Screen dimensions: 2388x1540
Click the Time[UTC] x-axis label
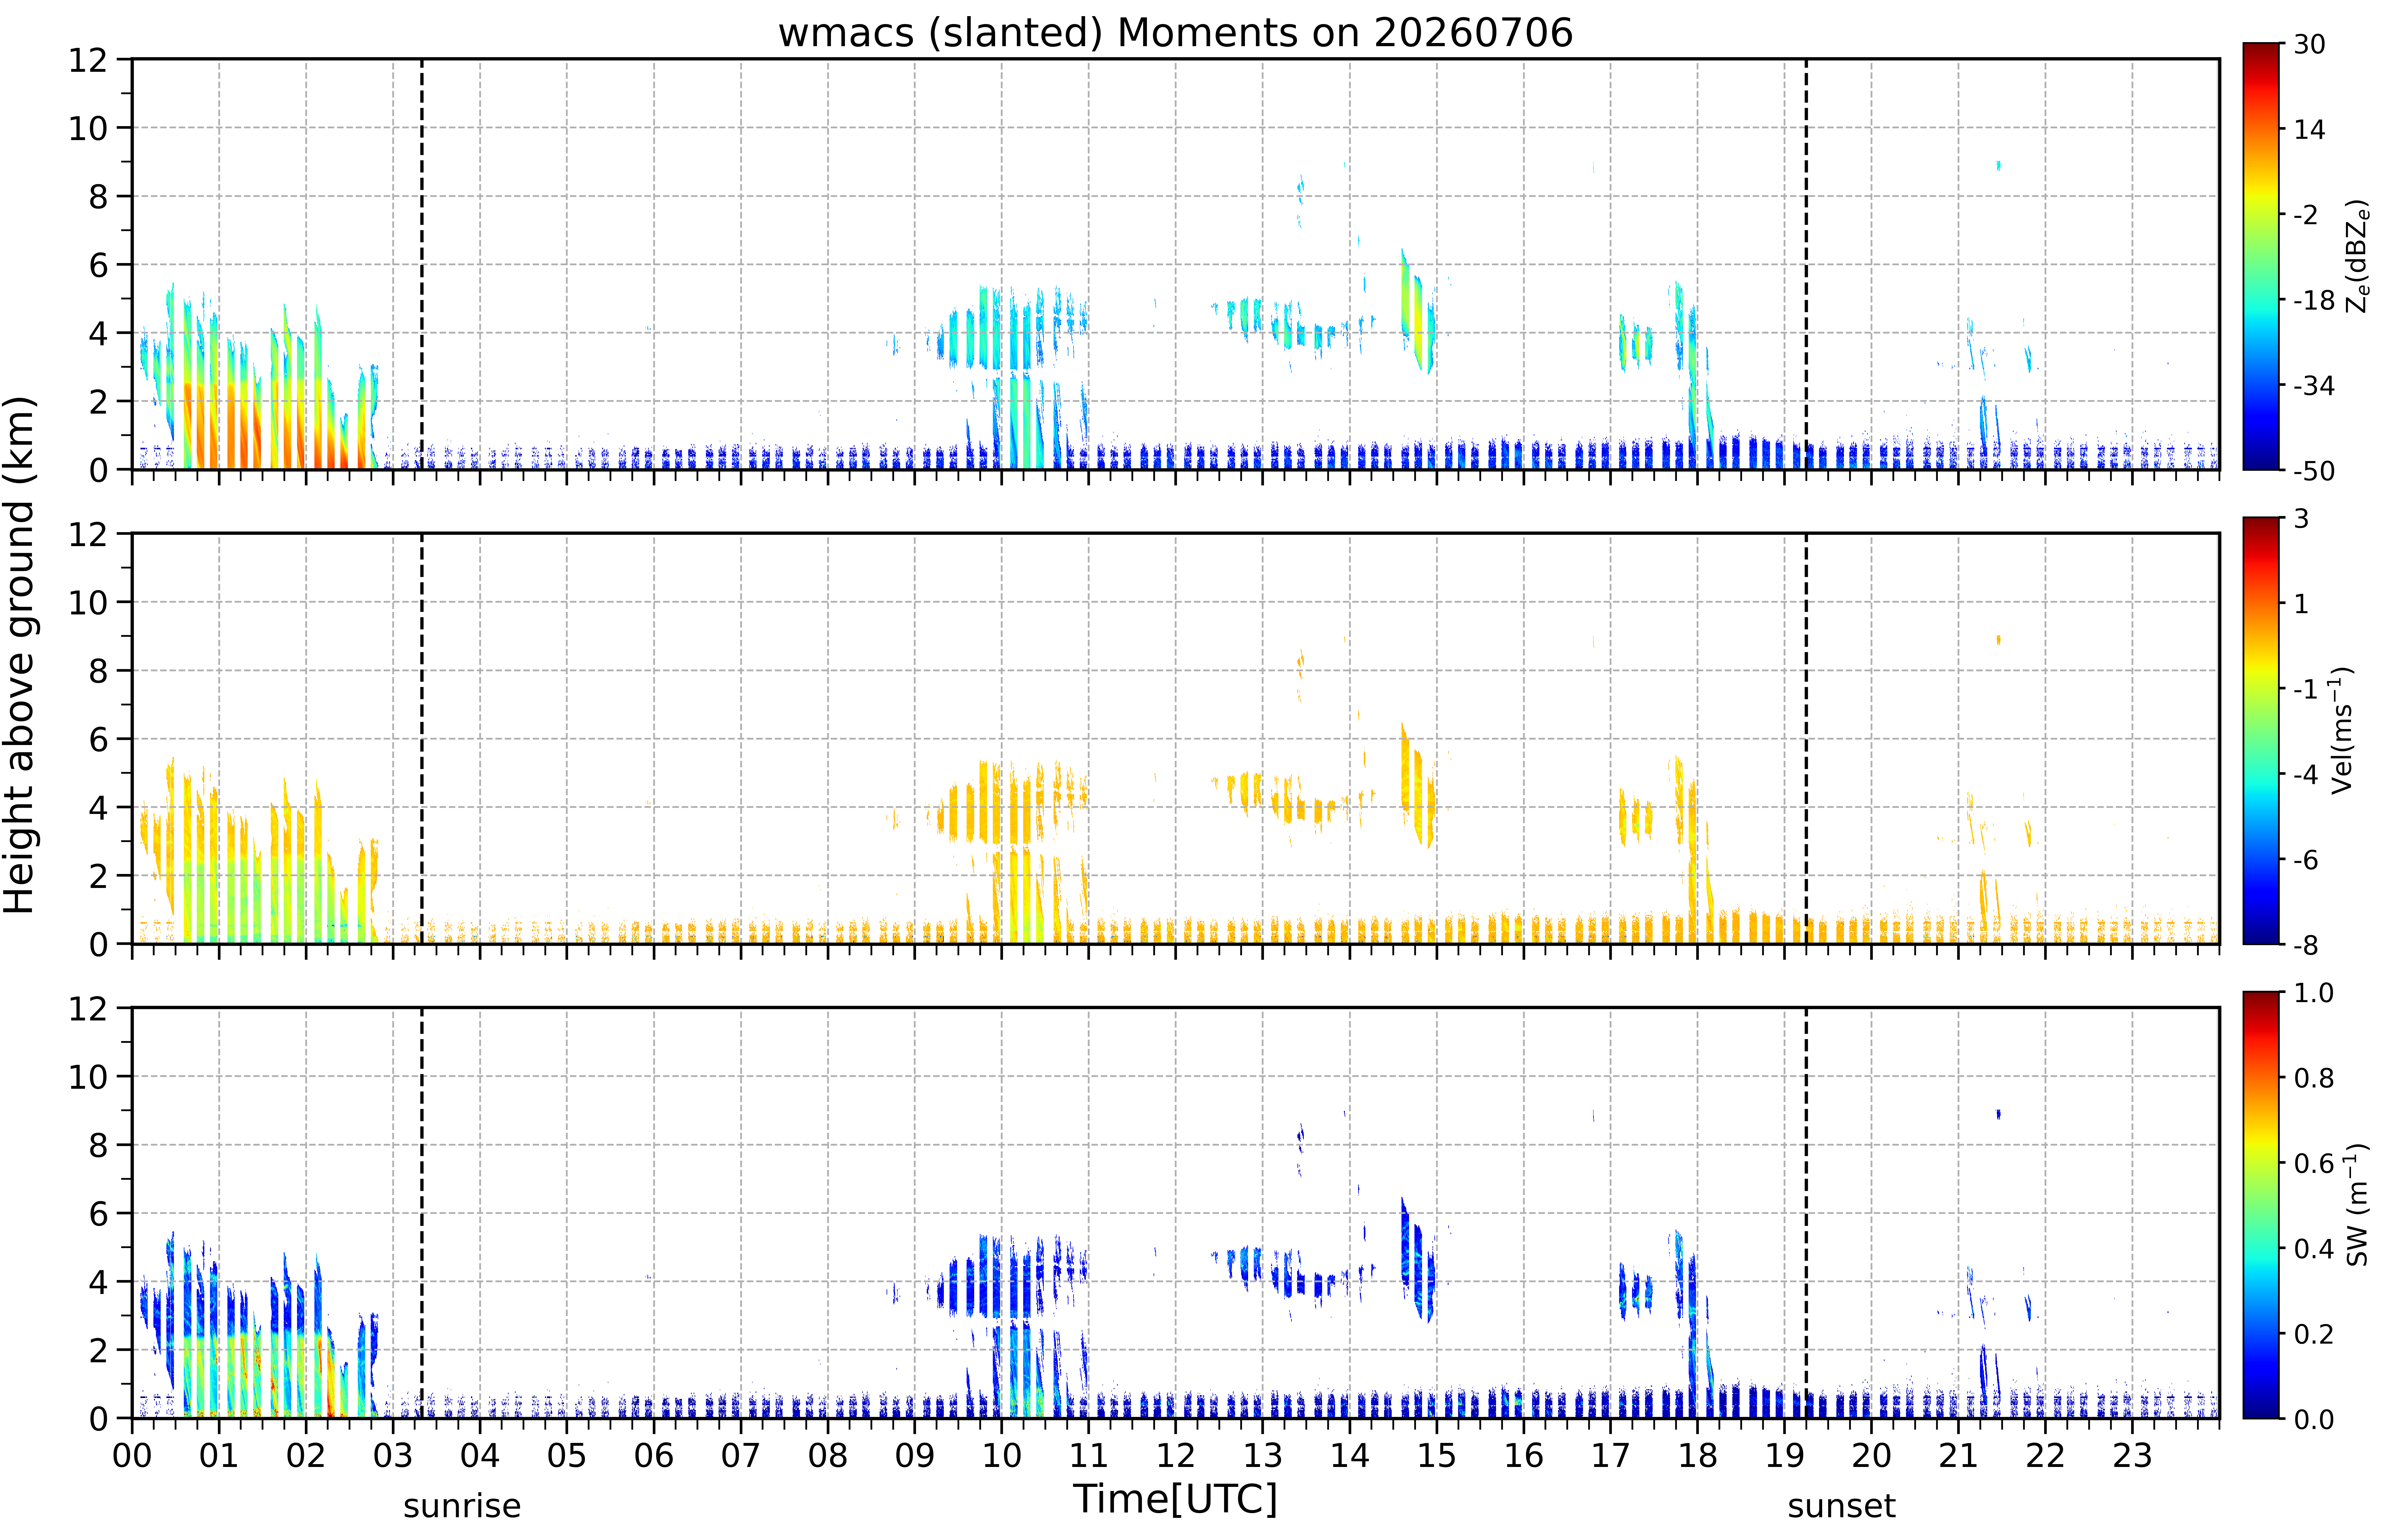coord(1175,1499)
